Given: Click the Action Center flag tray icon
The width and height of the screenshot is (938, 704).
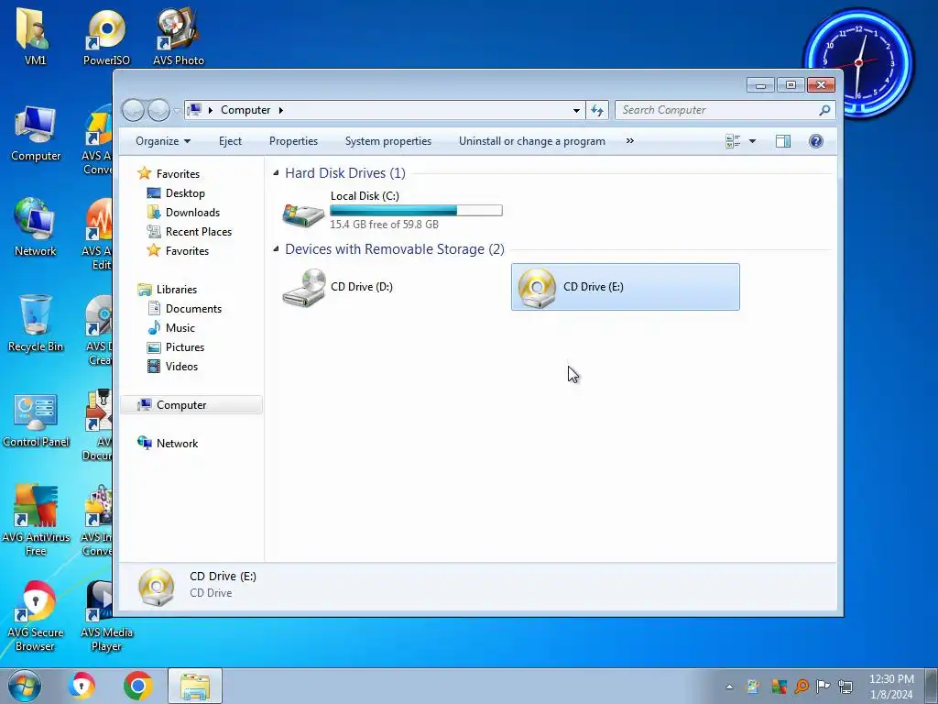Looking at the screenshot, I should tap(823, 686).
